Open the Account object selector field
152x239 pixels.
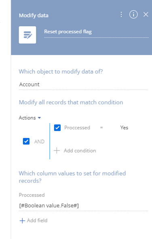click(83, 85)
